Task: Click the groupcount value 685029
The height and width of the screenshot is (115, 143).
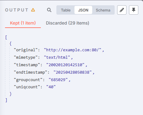Action: pos(58,80)
